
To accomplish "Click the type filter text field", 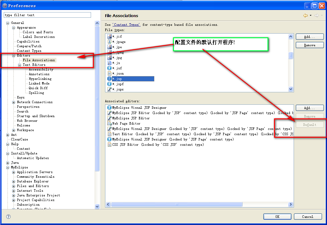I will 47,15.
